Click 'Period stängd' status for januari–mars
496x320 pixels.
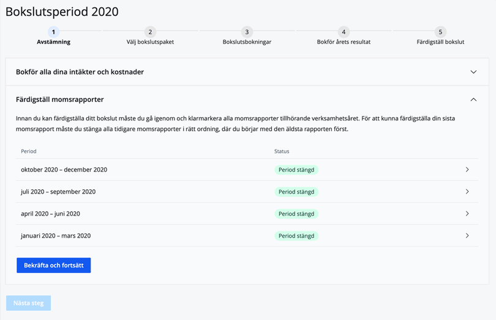click(x=296, y=236)
